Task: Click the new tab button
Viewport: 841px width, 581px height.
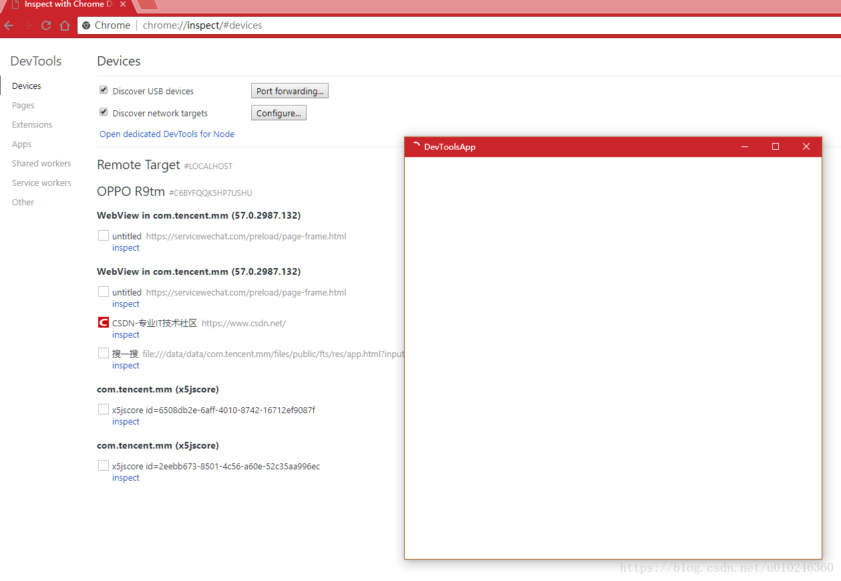Action: point(148,4)
